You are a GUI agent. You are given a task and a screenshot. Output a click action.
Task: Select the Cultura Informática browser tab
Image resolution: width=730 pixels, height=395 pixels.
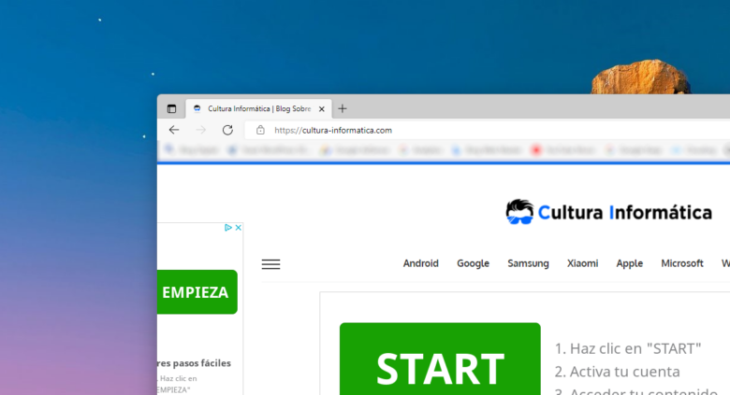(x=258, y=108)
